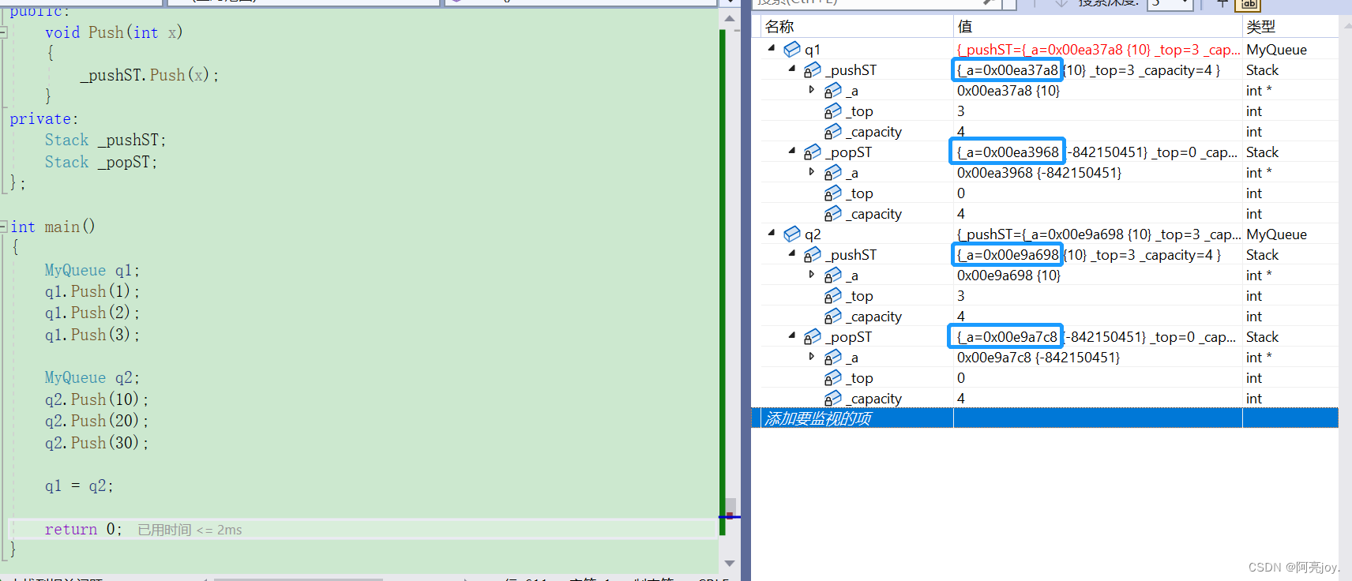
Task: Click the _capacity field icon under q2 _popST
Action: [x=833, y=399]
